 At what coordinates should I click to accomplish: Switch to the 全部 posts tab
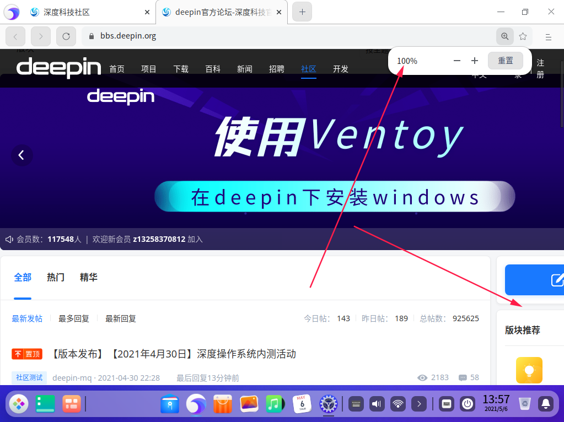(x=23, y=278)
